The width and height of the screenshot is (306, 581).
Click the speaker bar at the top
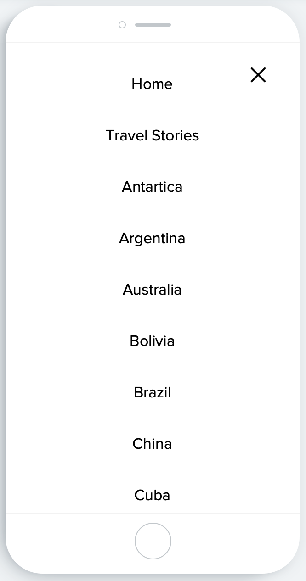pos(153,25)
